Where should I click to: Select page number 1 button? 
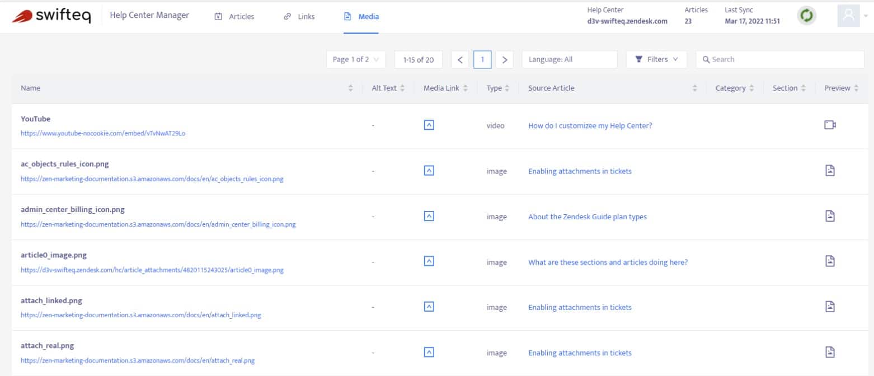(482, 59)
